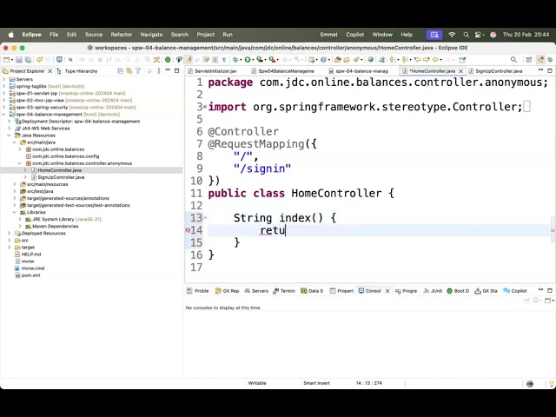This screenshot has height=417, width=556.
Task: Click the toolbar Search magnifier icon on right
Action: (x=513, y=60)
